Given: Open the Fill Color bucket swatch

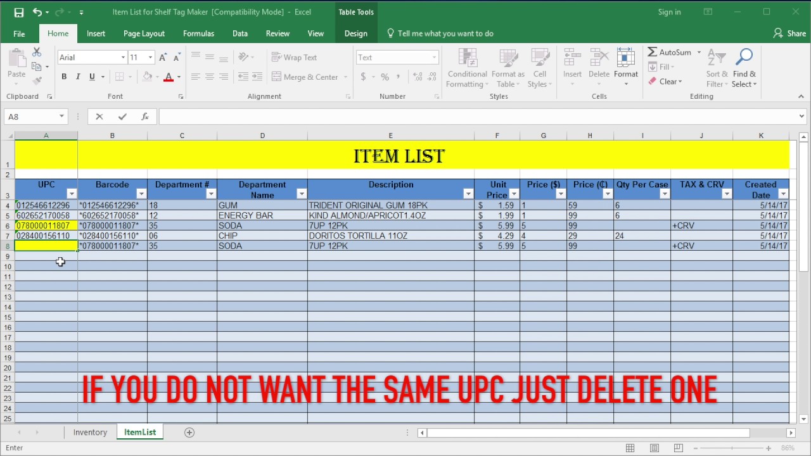Looking at the screenshot, I should click(147, 77).
